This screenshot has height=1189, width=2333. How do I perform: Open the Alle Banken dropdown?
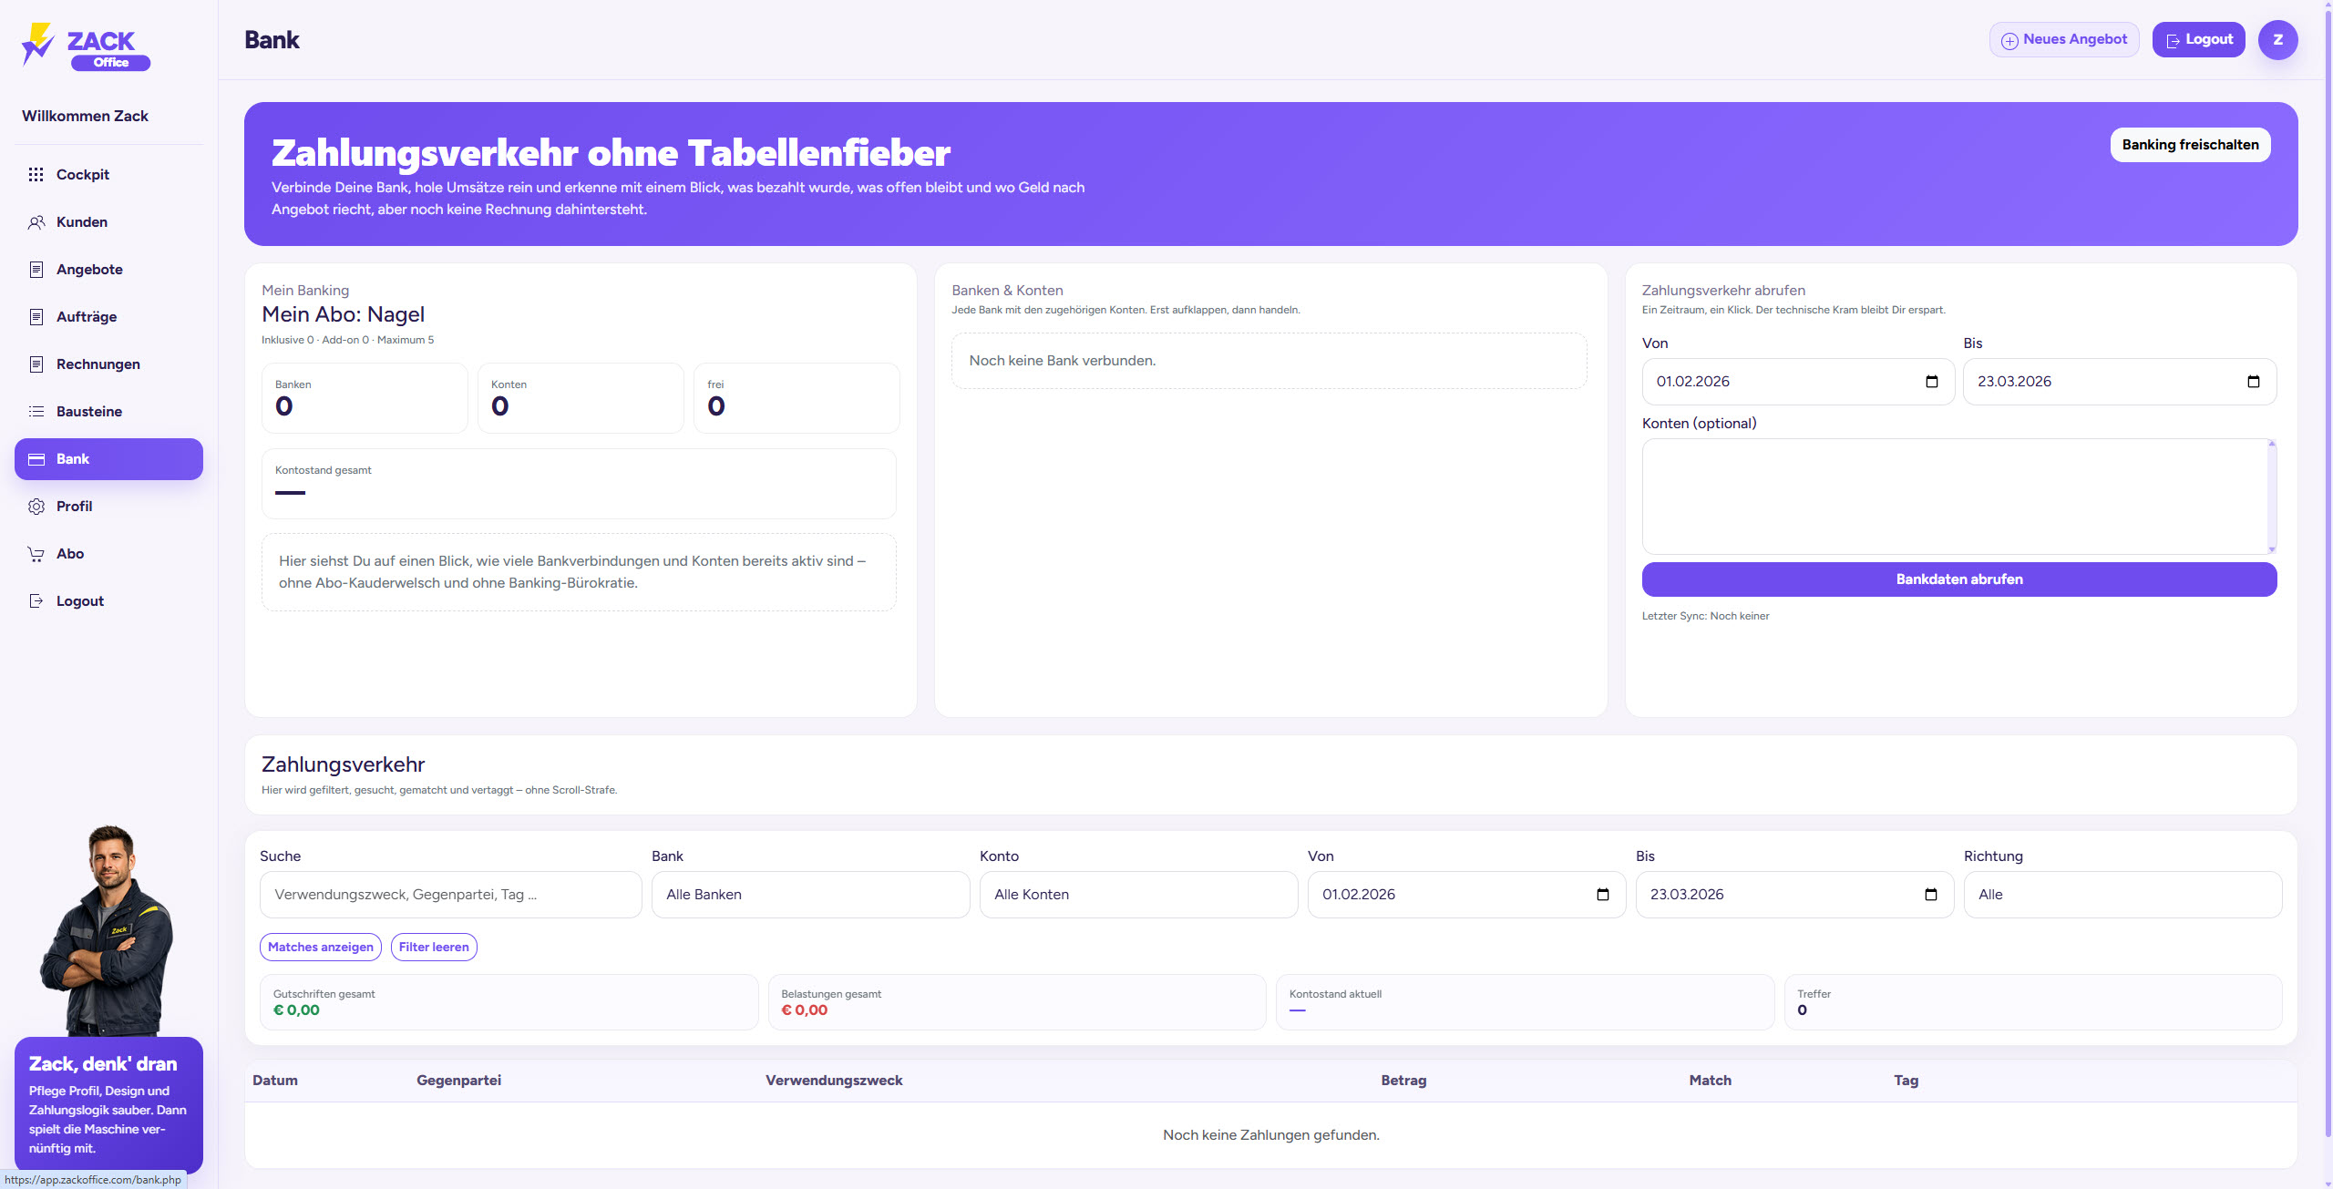[x=810, y=895]
